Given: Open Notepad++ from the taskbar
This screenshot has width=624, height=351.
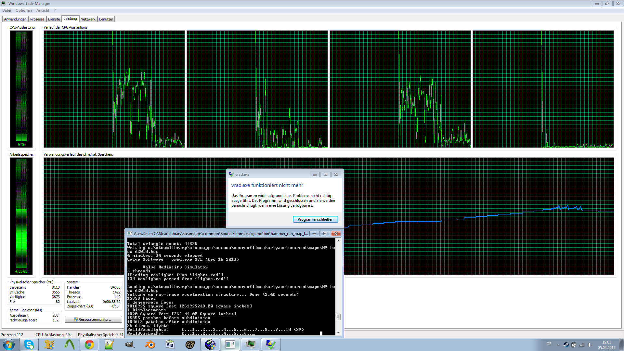Looking at the screenshot, I should (x=109, y=344).
